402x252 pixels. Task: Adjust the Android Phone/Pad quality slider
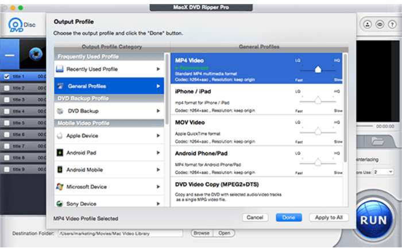click(x=318, y=162)
